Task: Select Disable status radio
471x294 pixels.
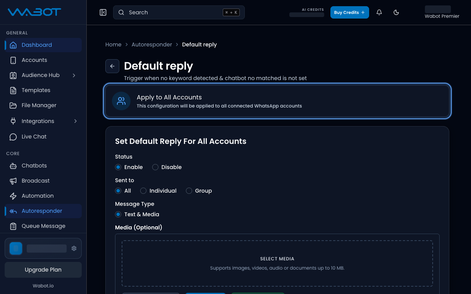Action: pos(155,167)
